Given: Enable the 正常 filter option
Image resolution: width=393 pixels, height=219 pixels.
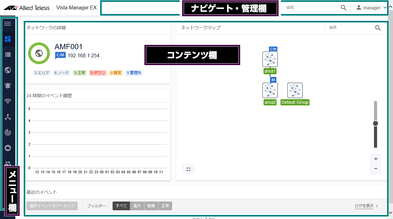Looking at the screenshot, I should [165, 206].
